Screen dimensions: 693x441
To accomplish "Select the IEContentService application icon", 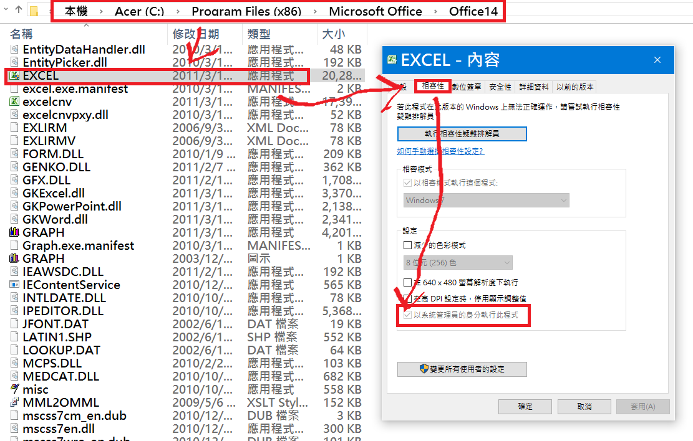I will tap(14, 285).
